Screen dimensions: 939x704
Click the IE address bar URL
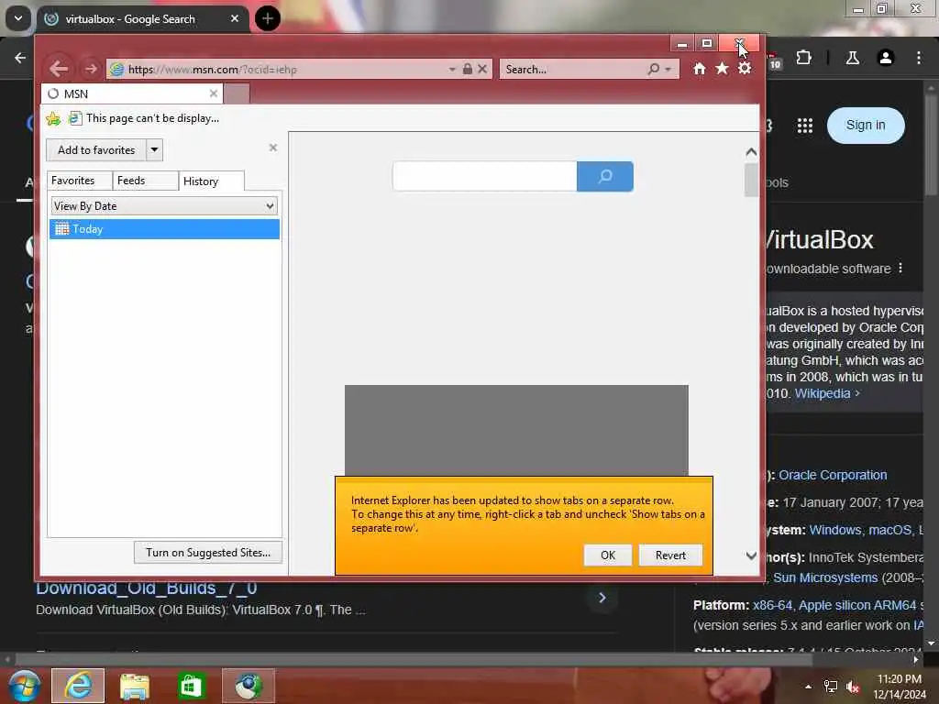point(213,70)
